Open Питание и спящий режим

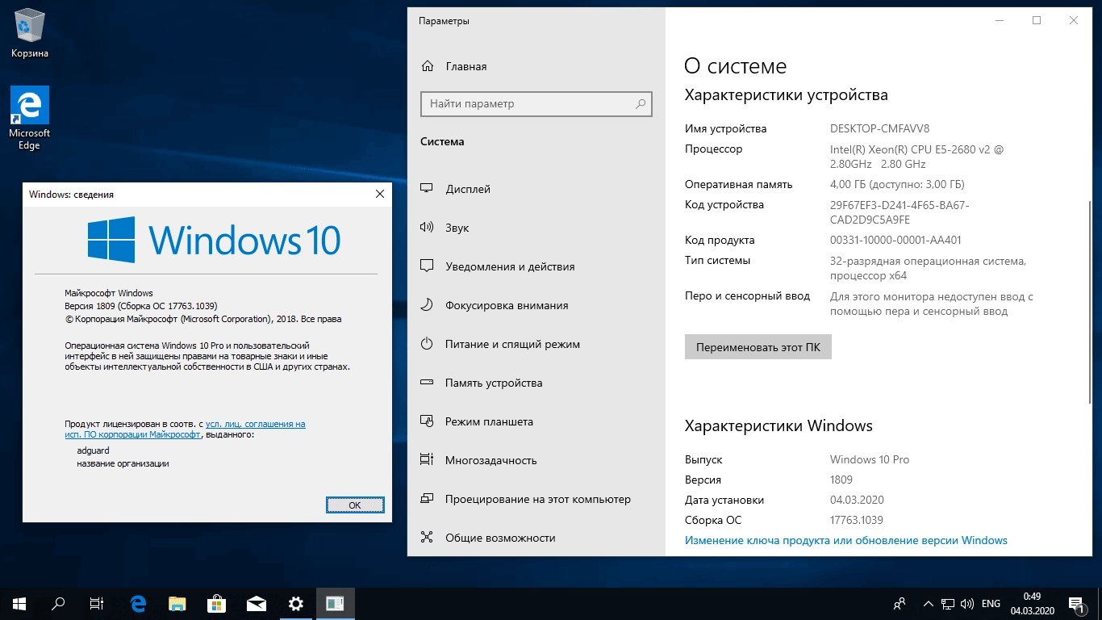pos(536,344)
